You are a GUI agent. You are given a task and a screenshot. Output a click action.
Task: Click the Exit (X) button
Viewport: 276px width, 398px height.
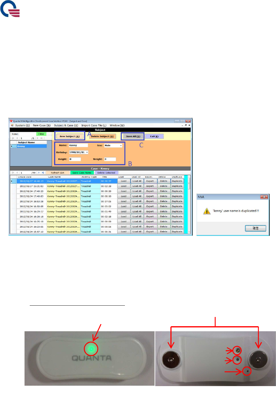[154, 136]
